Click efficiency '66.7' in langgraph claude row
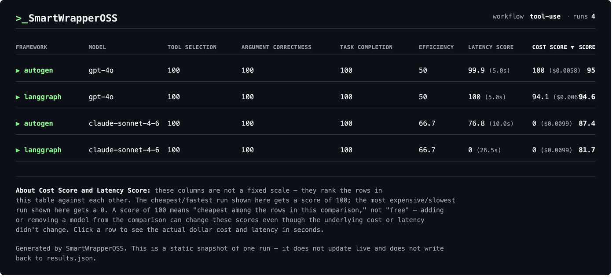The width and height of the screenshot is (616, 280). pyautogui.click(x=427, y=150)
